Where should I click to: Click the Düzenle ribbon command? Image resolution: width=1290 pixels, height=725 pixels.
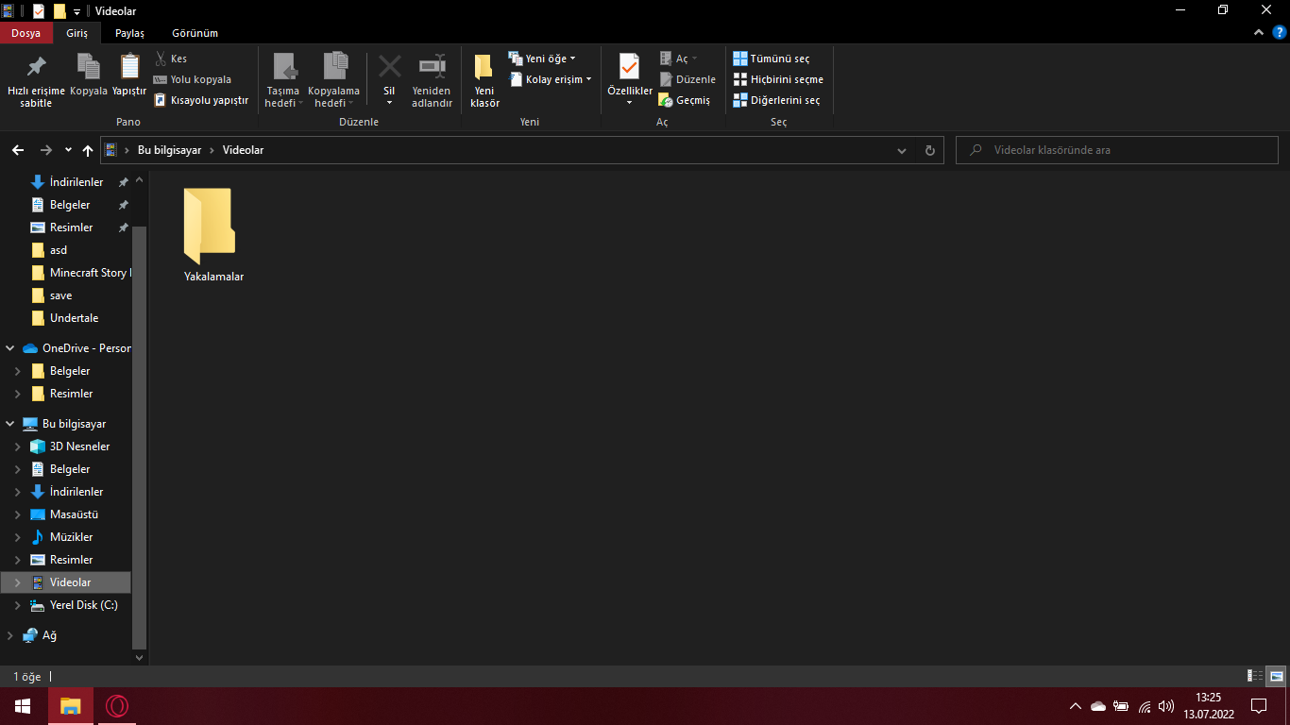(687, 79)
